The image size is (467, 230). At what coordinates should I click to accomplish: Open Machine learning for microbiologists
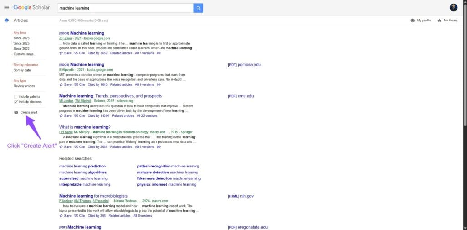pos(93,196)
